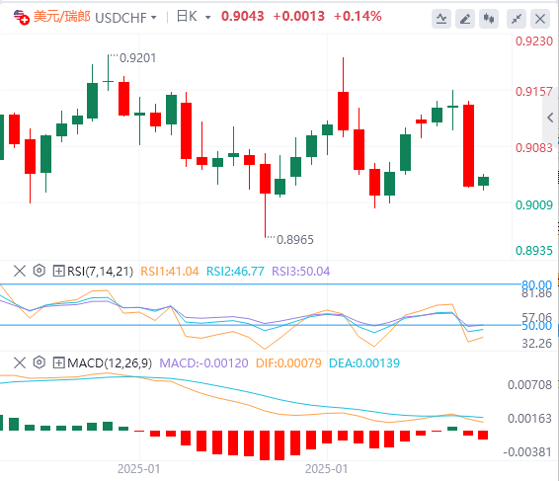The image size is (559, 481).
Task: Open the USDCHF symbol dropdown
Action: tap(125, 17)
